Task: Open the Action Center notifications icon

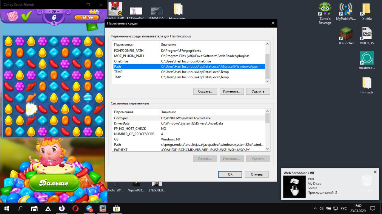Action: tap(373, 208)
